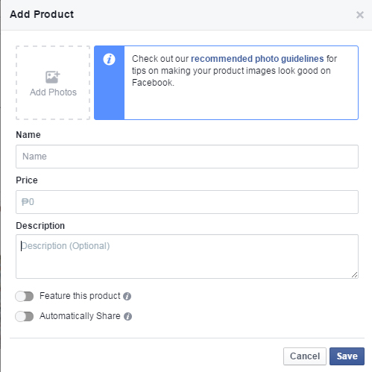Turn on the Automatically Share toggle
The width and height of the screenshot is (372, 372).
(x=25, y=316)
